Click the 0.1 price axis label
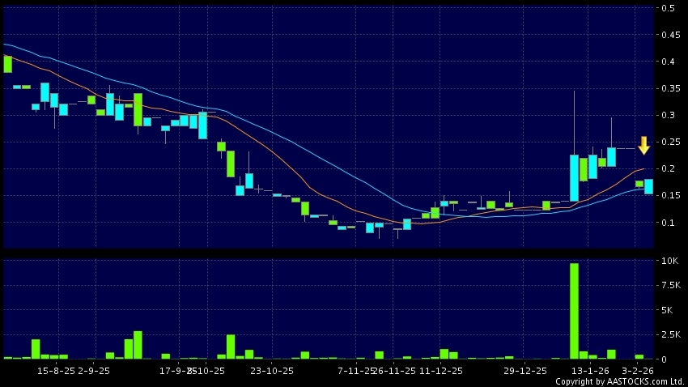688x387 pixels. 669,223
